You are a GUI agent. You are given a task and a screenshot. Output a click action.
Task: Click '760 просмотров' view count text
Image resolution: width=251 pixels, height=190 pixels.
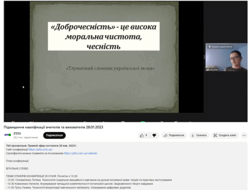pyautogui.click(x=16, y=146)
